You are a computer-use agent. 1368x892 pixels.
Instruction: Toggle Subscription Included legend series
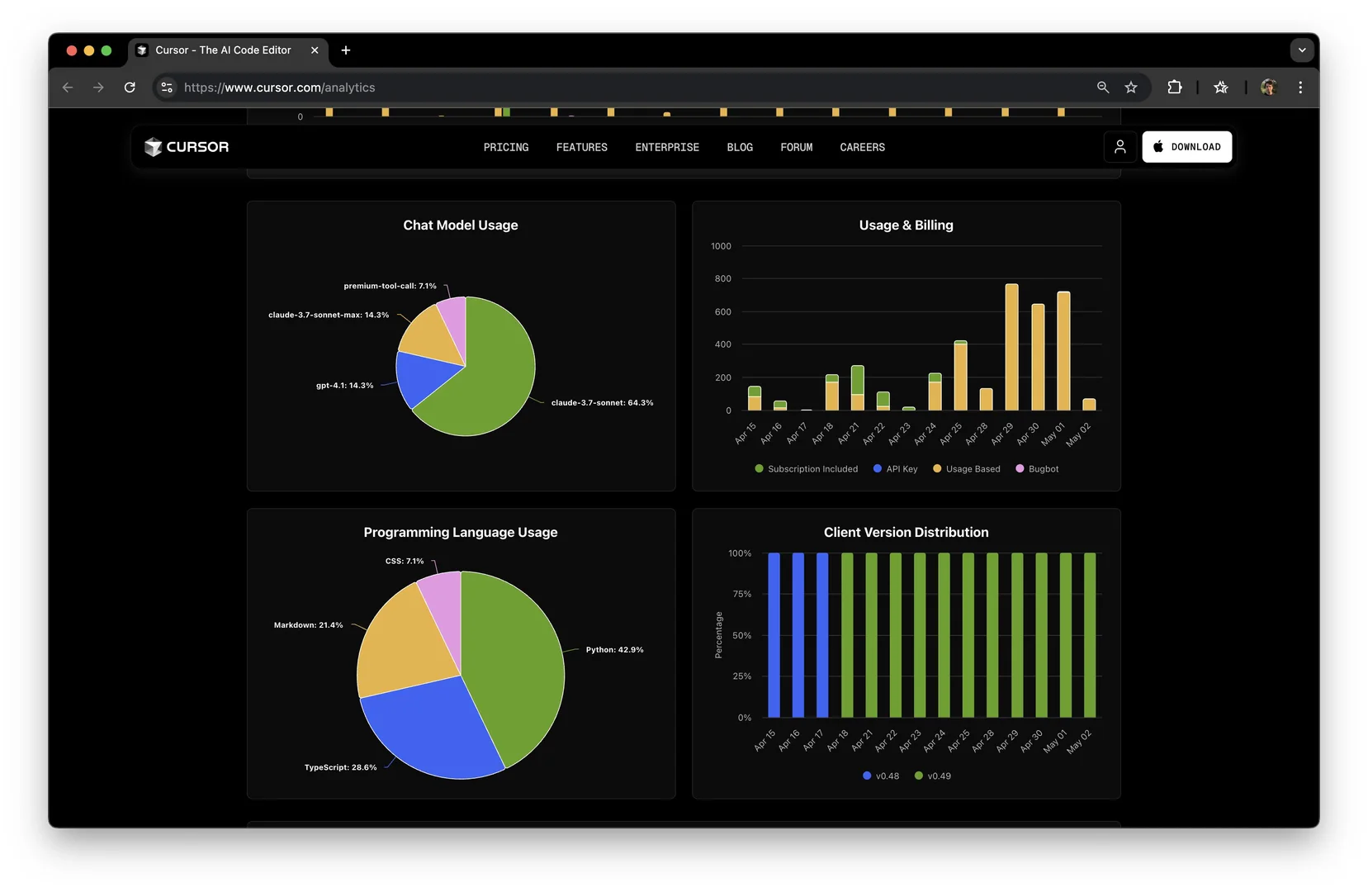coord(807,469)
